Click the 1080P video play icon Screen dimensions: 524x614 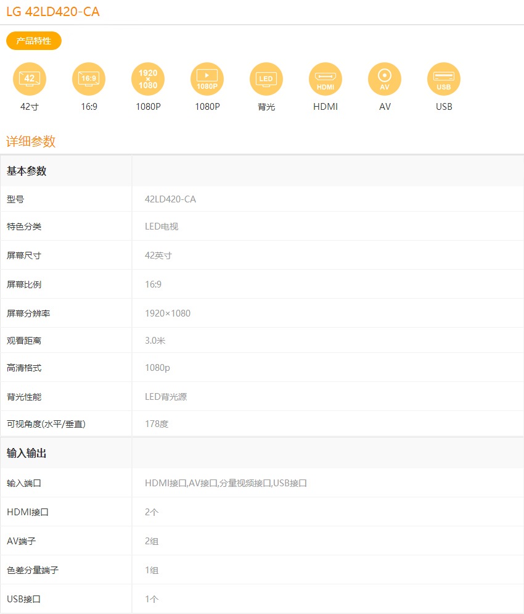click(x=207, y=79)
